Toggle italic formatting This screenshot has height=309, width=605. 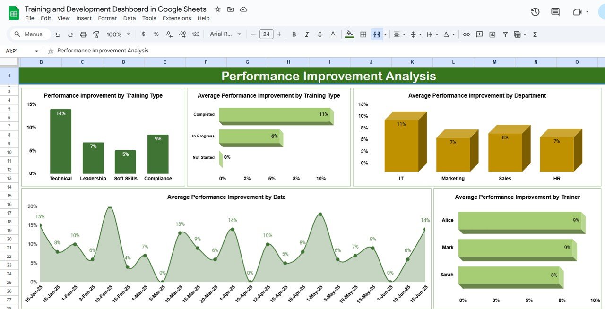(307, 34)
